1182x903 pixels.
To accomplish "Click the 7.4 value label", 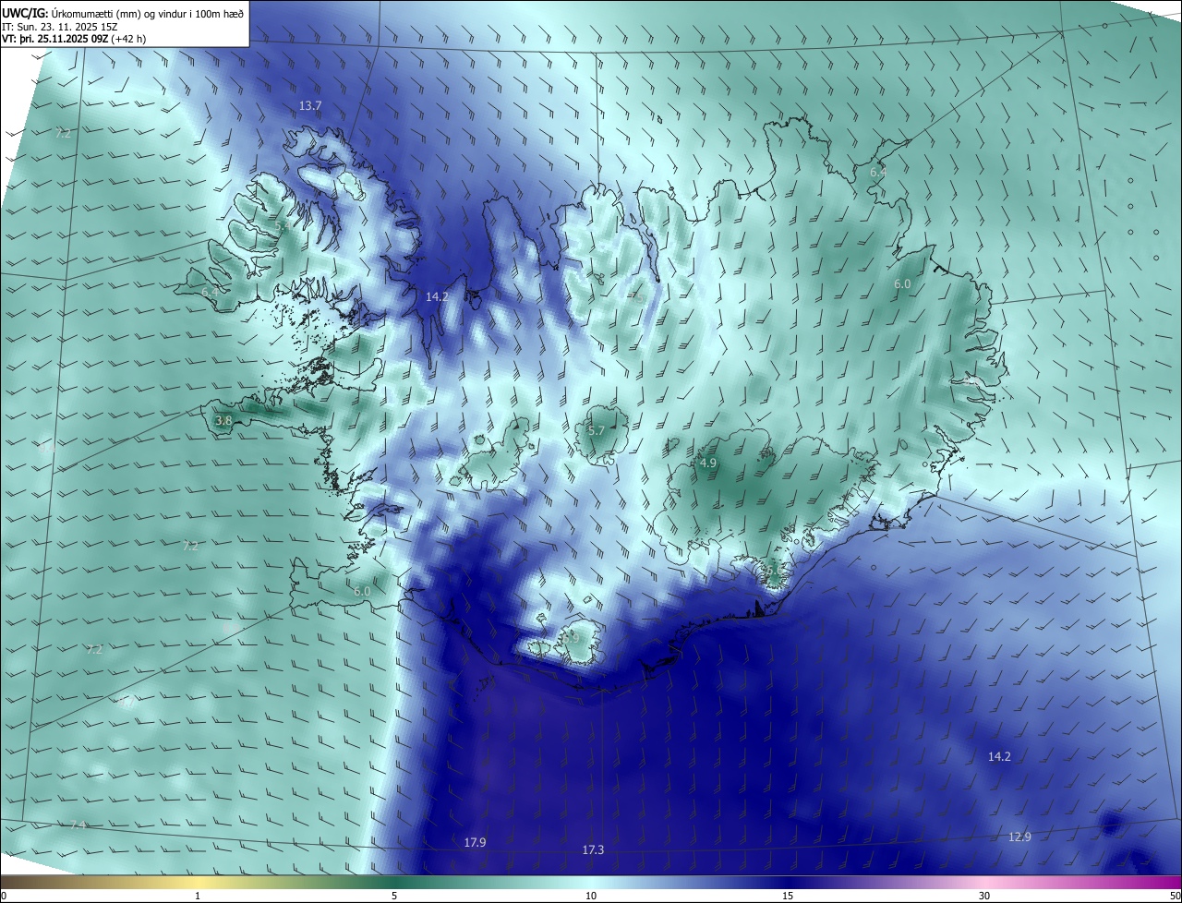I will [78, 825].
